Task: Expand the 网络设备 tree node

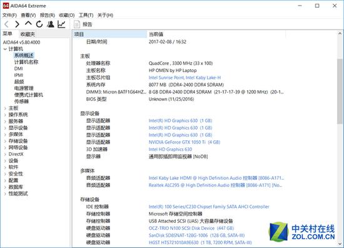Action: click(x=5, y=148)
